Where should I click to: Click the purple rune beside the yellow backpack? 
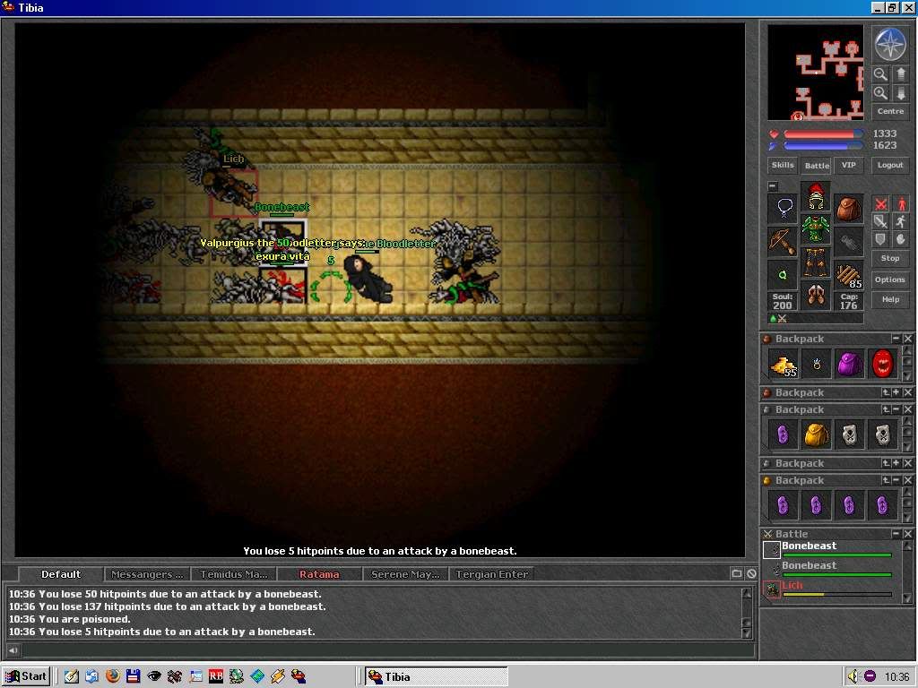[784, 434]
